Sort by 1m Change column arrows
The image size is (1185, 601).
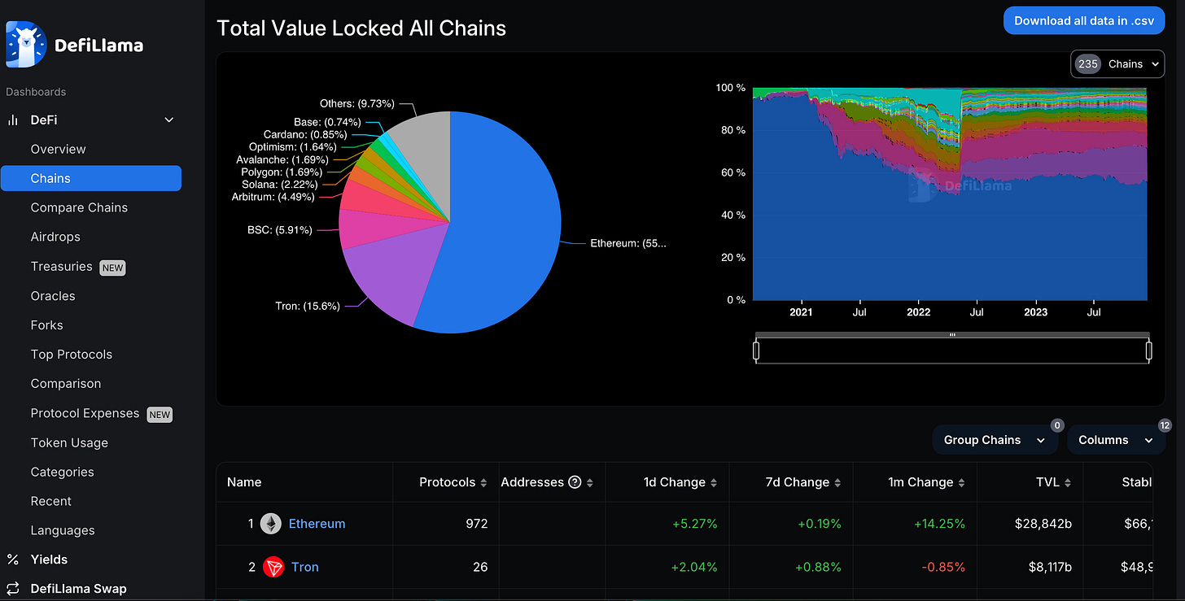point(961,483)
